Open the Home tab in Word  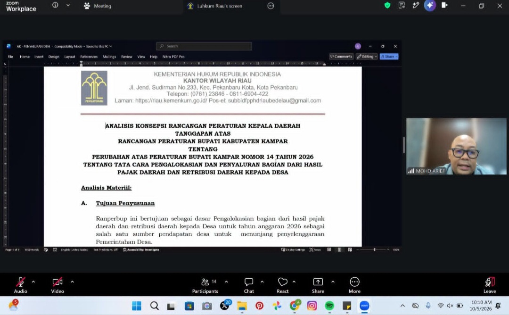[25, 57]
